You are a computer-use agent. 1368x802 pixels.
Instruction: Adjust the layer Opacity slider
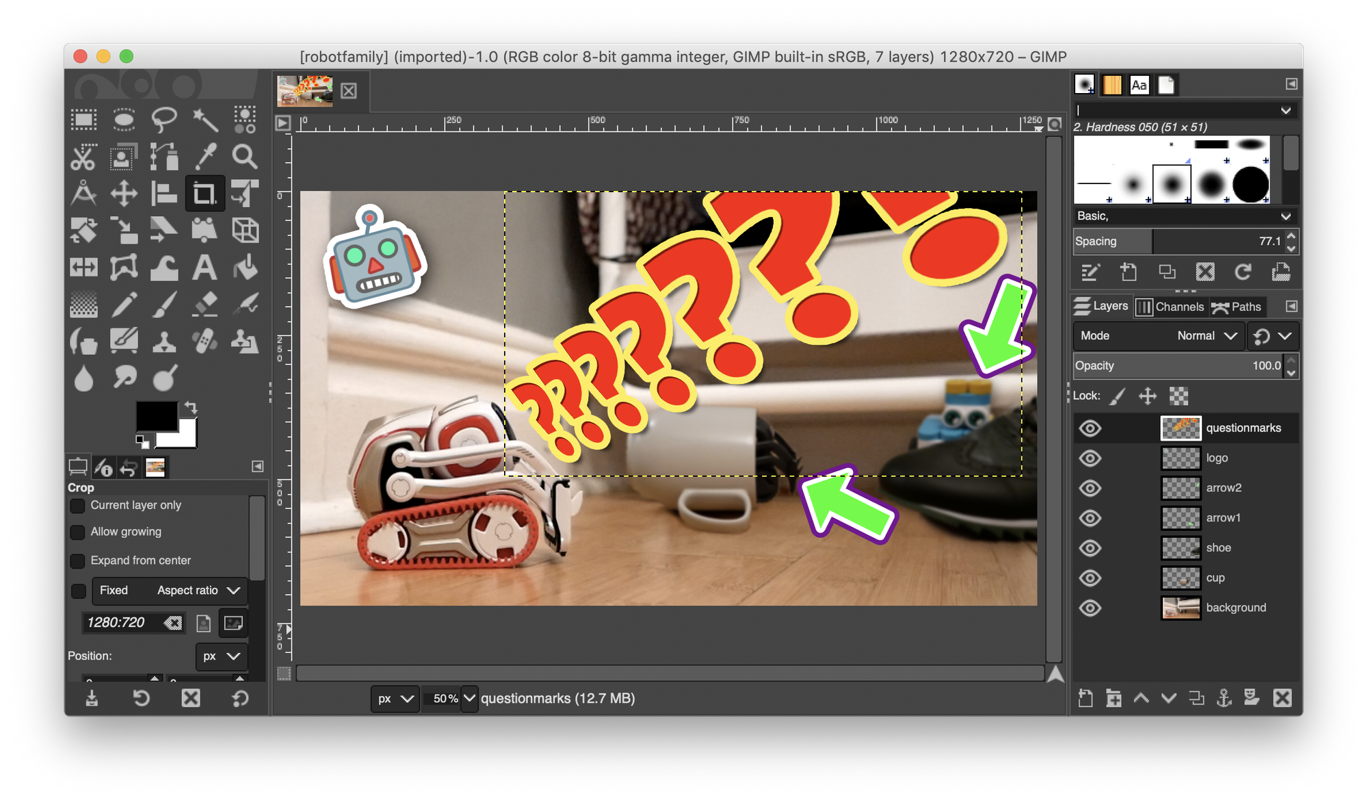coord(1179,366)
